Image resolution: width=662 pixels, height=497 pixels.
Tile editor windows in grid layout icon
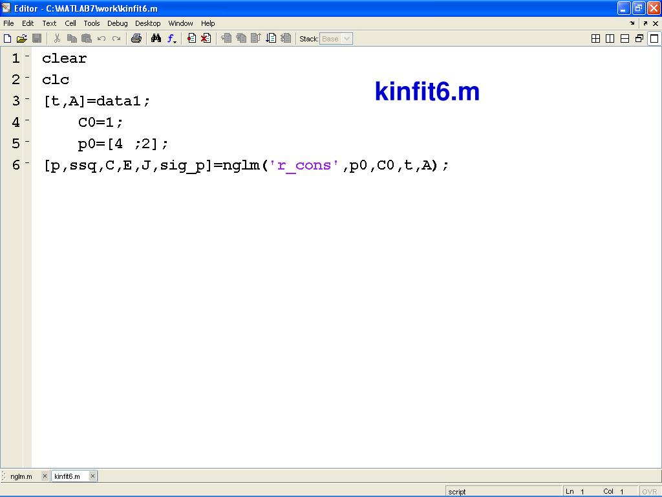pyautogui.click(x=595, y=39)
